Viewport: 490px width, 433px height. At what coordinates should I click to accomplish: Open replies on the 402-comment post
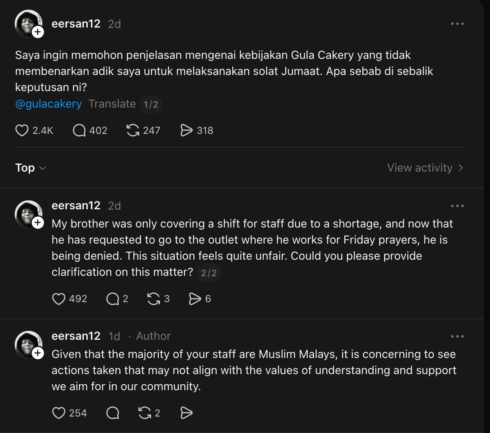79,130
